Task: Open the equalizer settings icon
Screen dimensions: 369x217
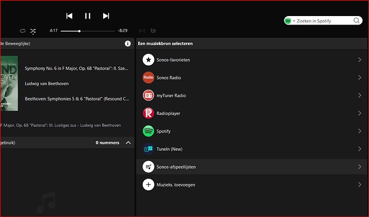Action: coord(153,31)
